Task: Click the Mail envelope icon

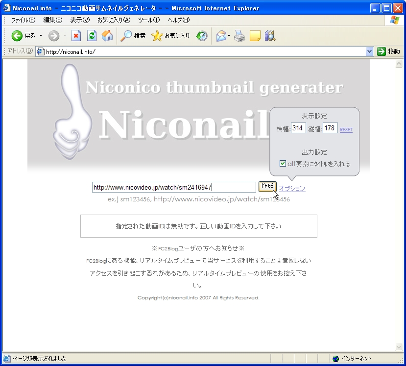Action: pos(221,36)
